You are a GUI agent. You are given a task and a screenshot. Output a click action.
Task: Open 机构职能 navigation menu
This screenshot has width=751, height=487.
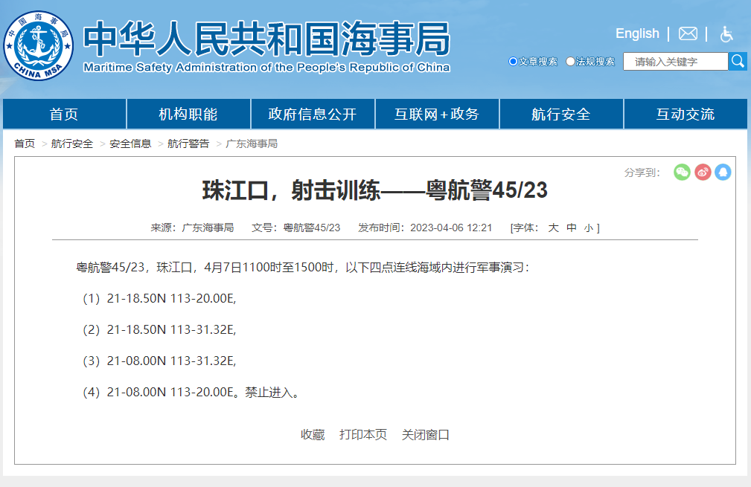(x=188, y=115)
